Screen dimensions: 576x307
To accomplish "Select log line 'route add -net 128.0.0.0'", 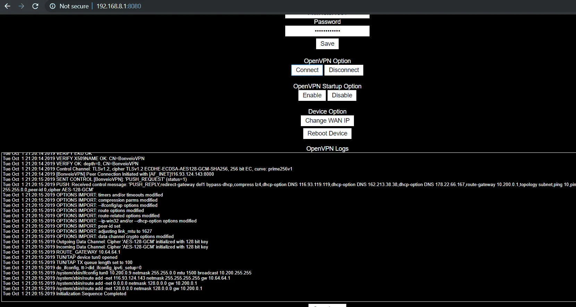I will click(x=102, y=288).
